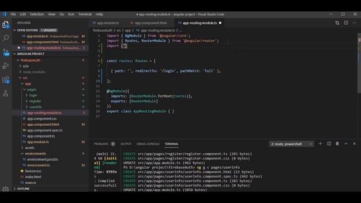Maximize the panel with up chevron
Screen dimensions: 361x203
346,144
